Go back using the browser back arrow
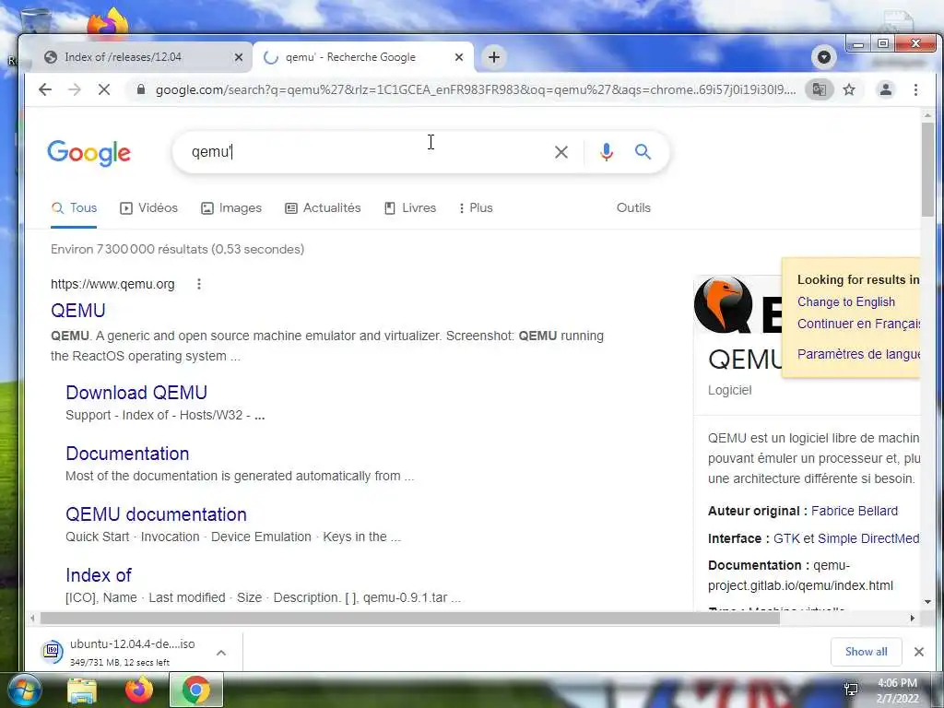Viewport: 944px width, 708px height. tap(45, 89)
